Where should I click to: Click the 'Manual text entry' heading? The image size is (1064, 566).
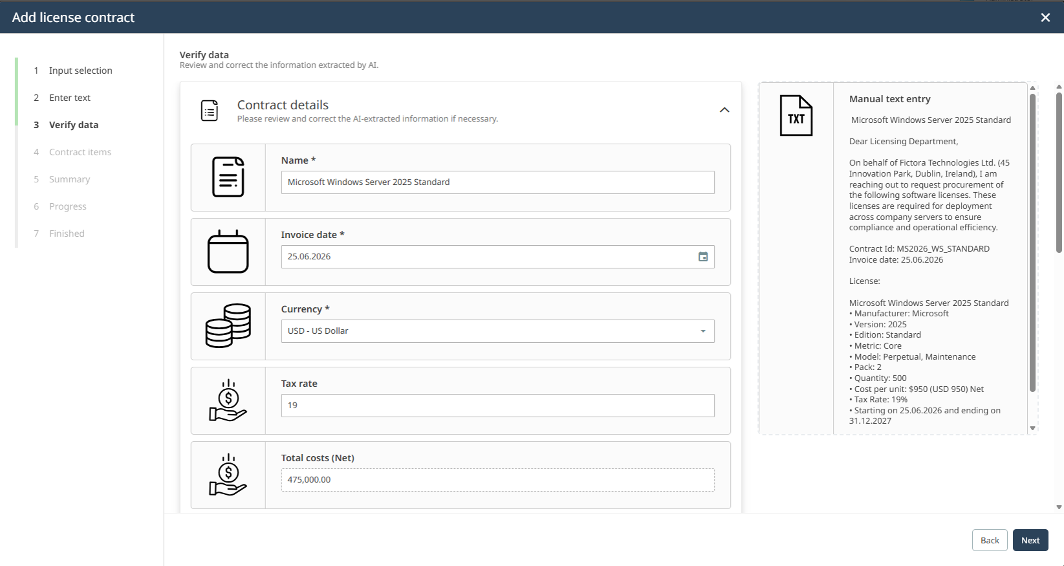click(889, 99)
